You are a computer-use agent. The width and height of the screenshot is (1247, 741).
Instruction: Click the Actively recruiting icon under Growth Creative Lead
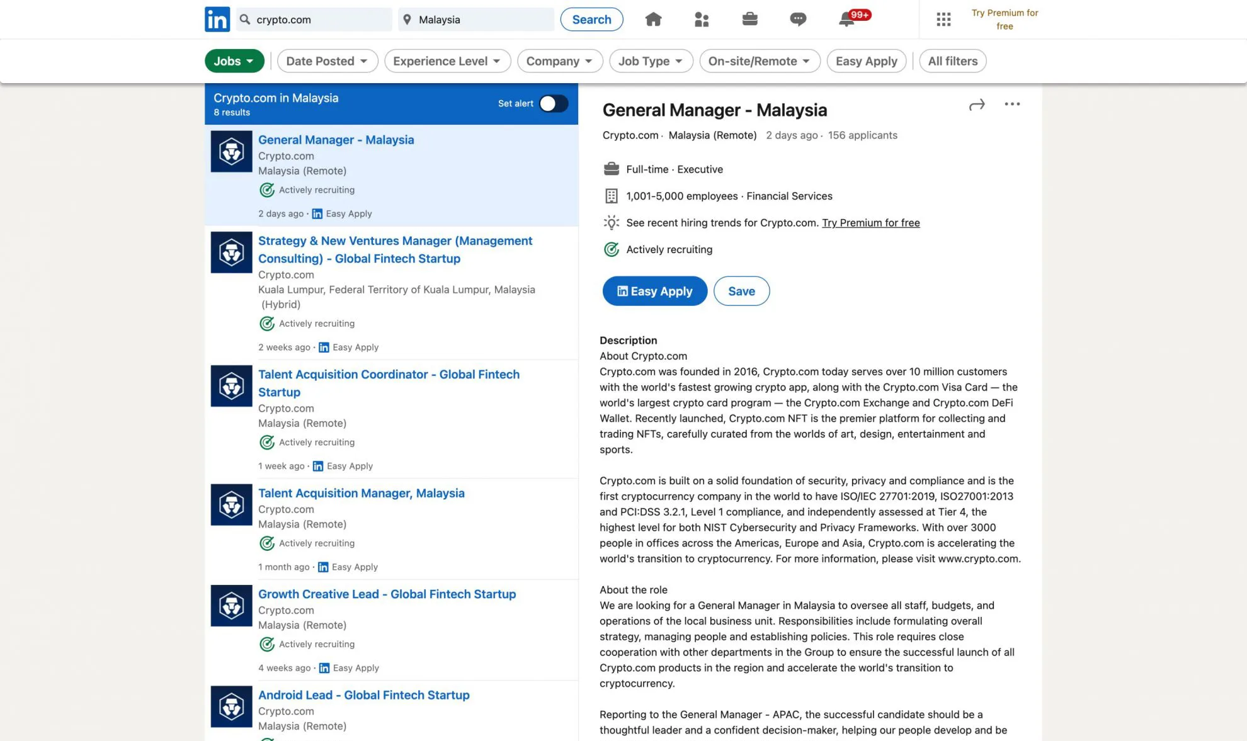coord(267,645)
